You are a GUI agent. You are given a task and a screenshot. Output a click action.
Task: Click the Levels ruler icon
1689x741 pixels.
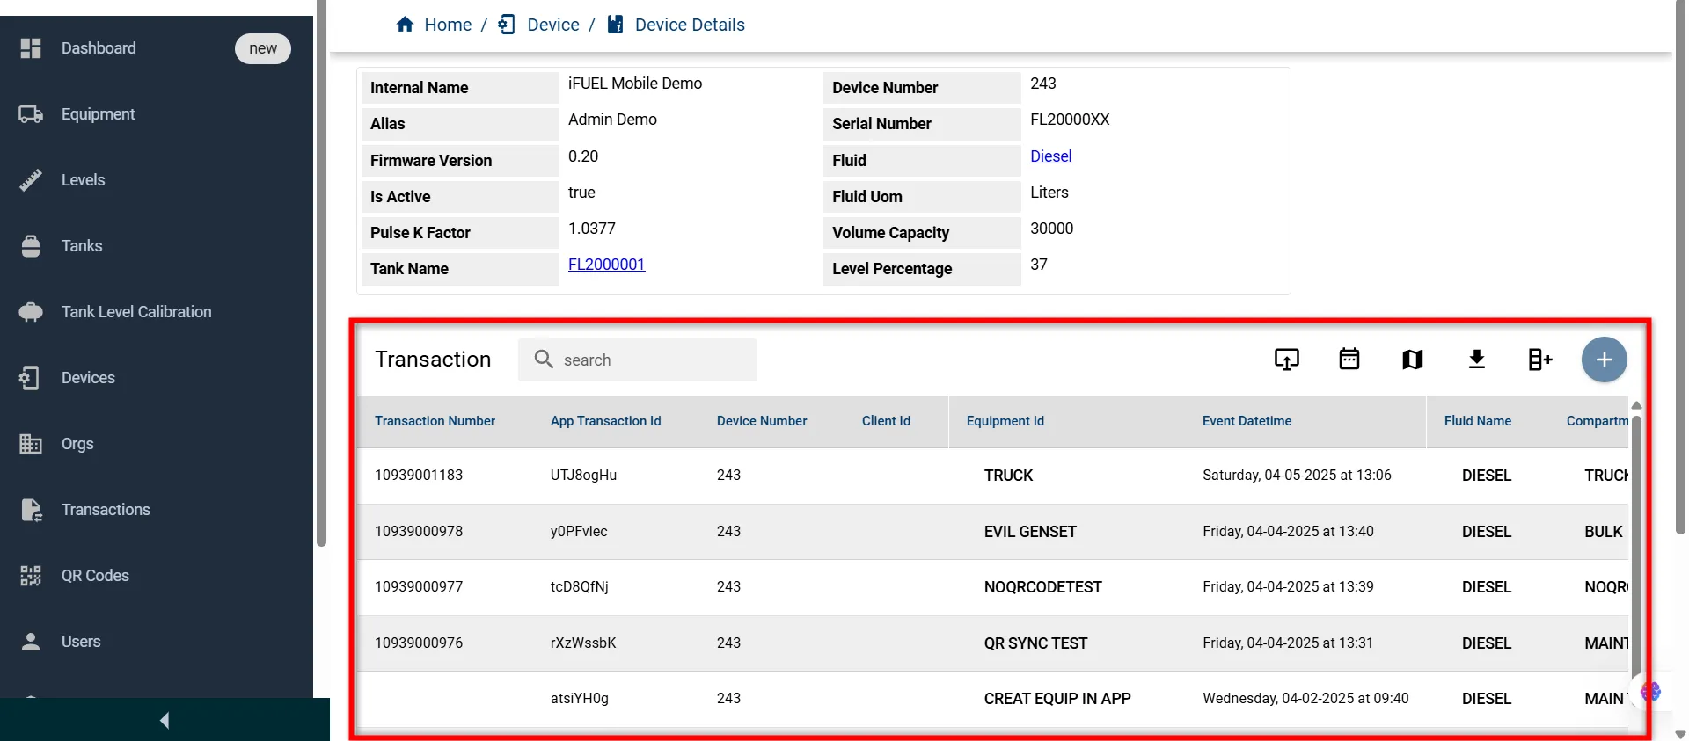31,180
